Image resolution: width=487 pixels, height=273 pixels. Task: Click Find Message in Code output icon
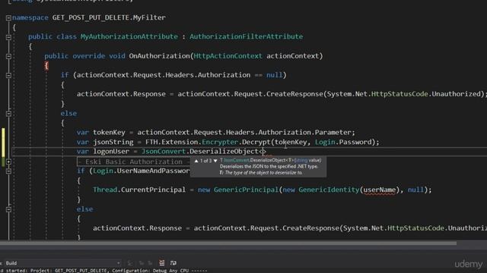pos(130,263)
